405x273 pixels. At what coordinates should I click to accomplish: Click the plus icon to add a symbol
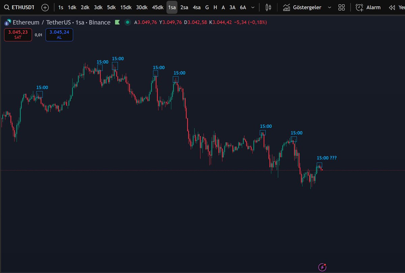(x=45, y=7)
